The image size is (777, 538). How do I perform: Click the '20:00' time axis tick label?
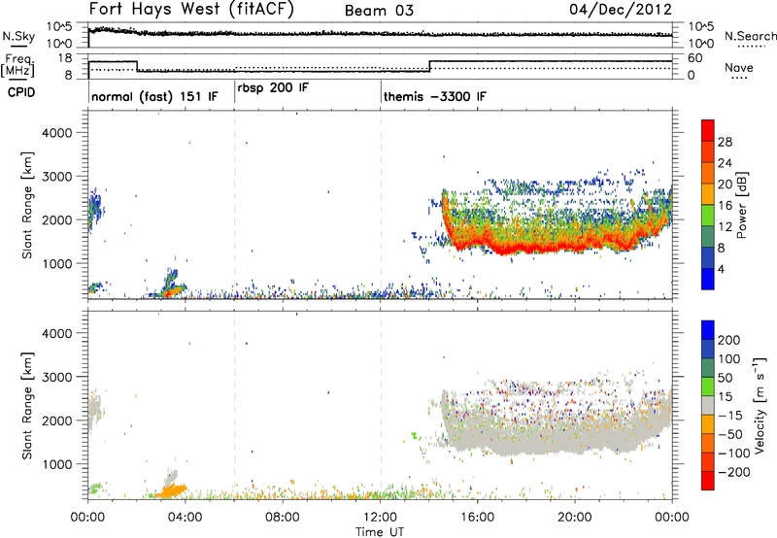[x=575, y=518]
